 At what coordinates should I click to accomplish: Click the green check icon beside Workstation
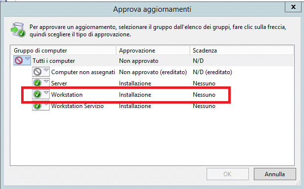point(37,94)
